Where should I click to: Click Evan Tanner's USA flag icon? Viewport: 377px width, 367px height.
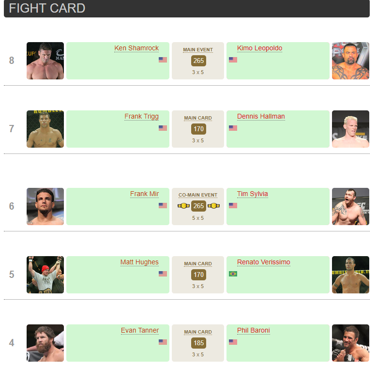click(163, 342)
